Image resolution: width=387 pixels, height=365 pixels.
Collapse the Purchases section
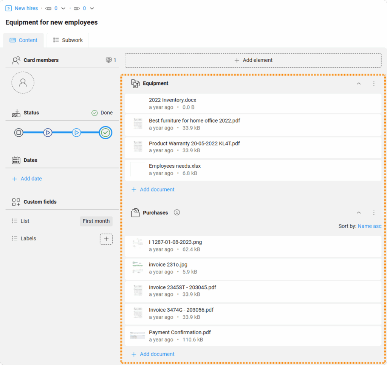359,213
